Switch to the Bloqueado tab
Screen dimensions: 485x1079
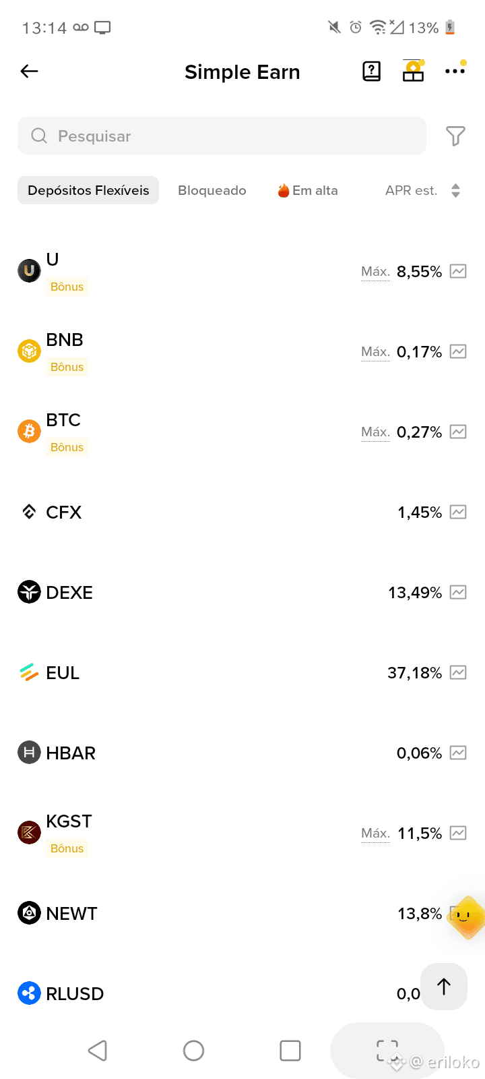tap(212, 190)
